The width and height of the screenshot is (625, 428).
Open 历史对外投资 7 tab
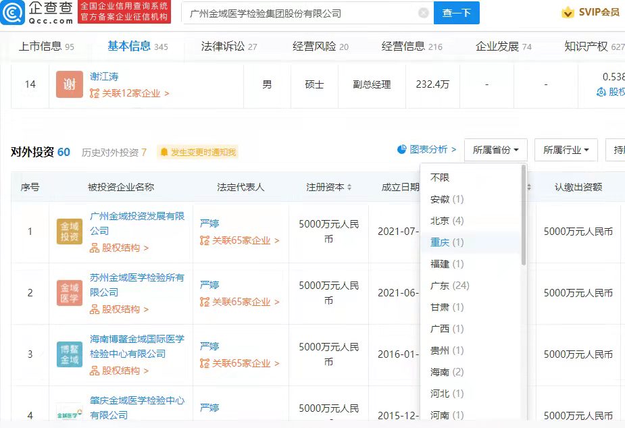114,152
